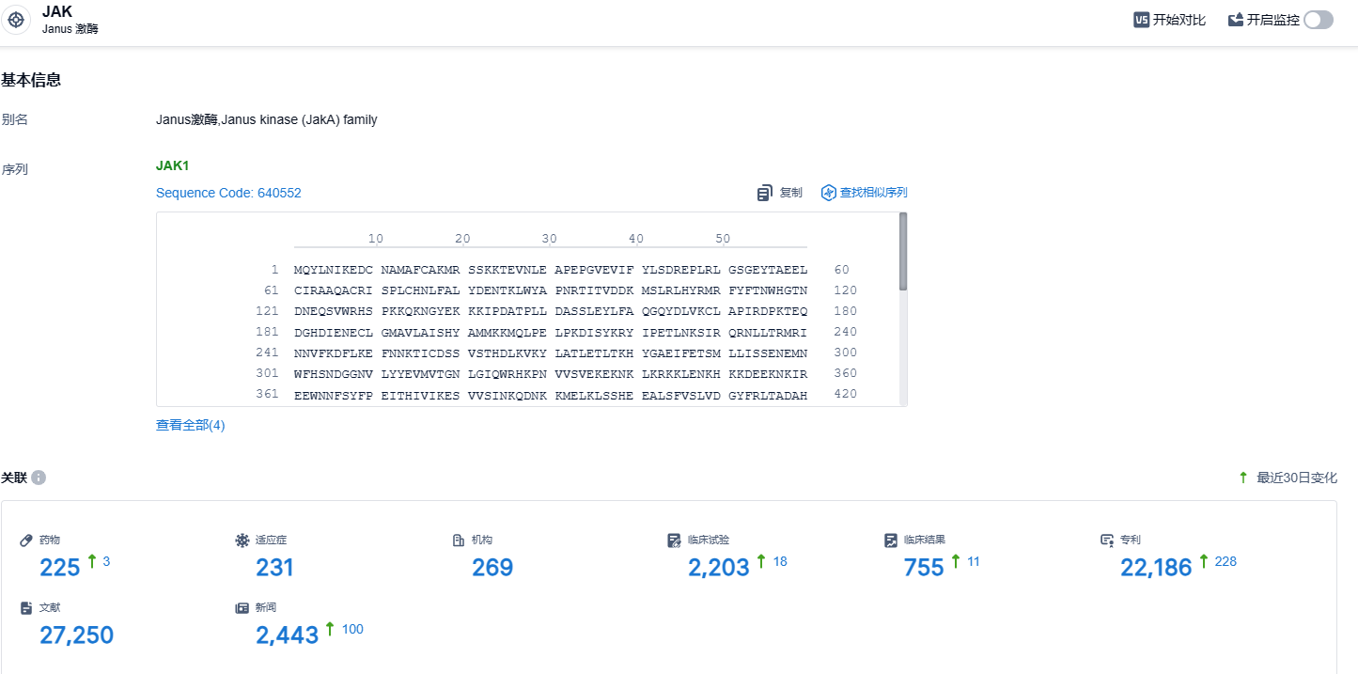Click the organizations building icon

coord(459,541)
